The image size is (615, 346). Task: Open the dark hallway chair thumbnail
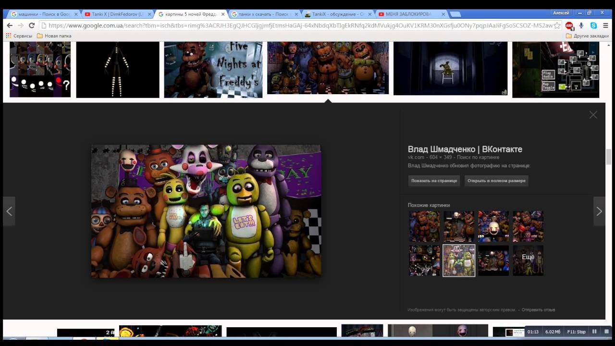pos(450,68)
